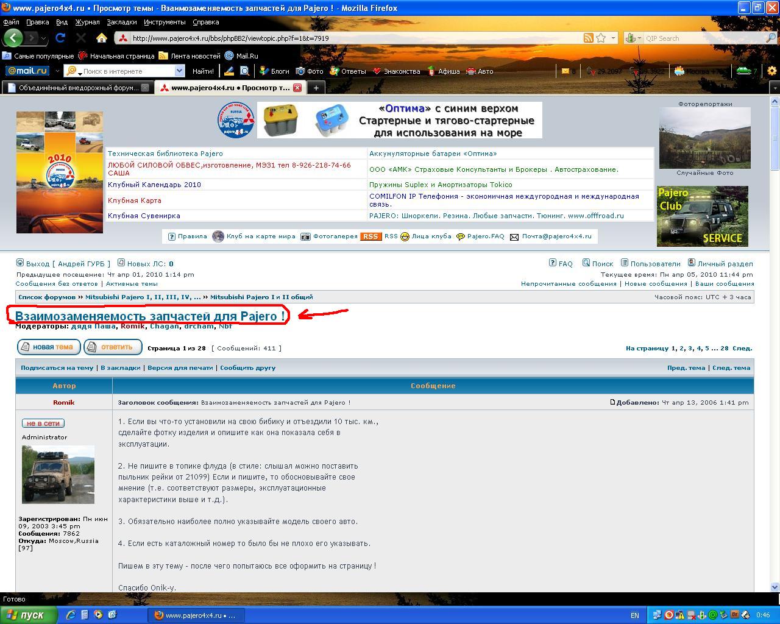This screenshot has height=624, width=780.
Task: Click the page vertical scrollbar down arrow
Action: point(775,587)
